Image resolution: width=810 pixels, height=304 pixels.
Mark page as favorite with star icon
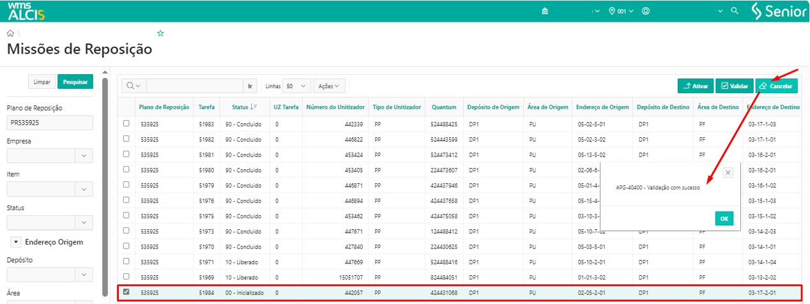point(161,33)
